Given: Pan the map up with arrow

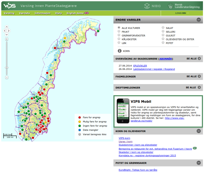Looking at the screenshot, I should pos(7,27).
